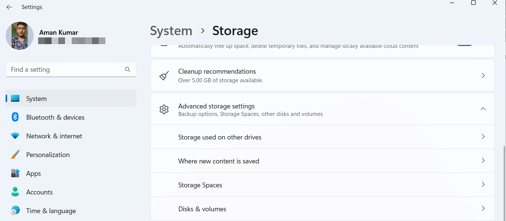Open Disks & volumes settings
The image size is (506, 221).
click(x=483, y=209)
